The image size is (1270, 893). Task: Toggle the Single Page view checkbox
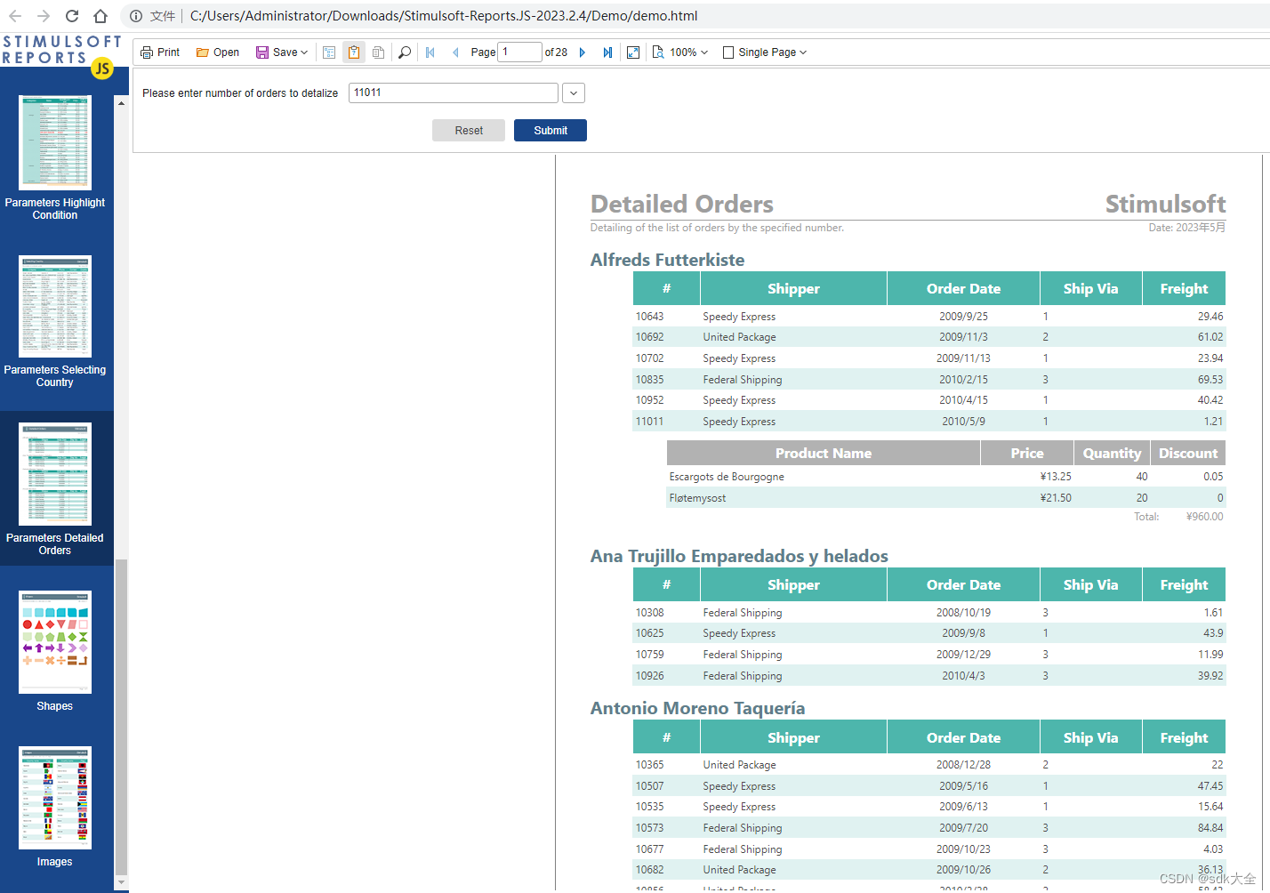[727, 52]
